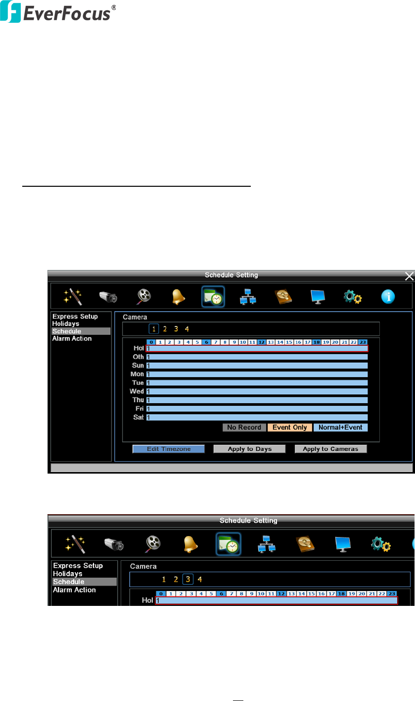Viewport: 415px width, 701px height.
Task: Select boxed camera 1 in the first window
Action: tap(154, 328)
